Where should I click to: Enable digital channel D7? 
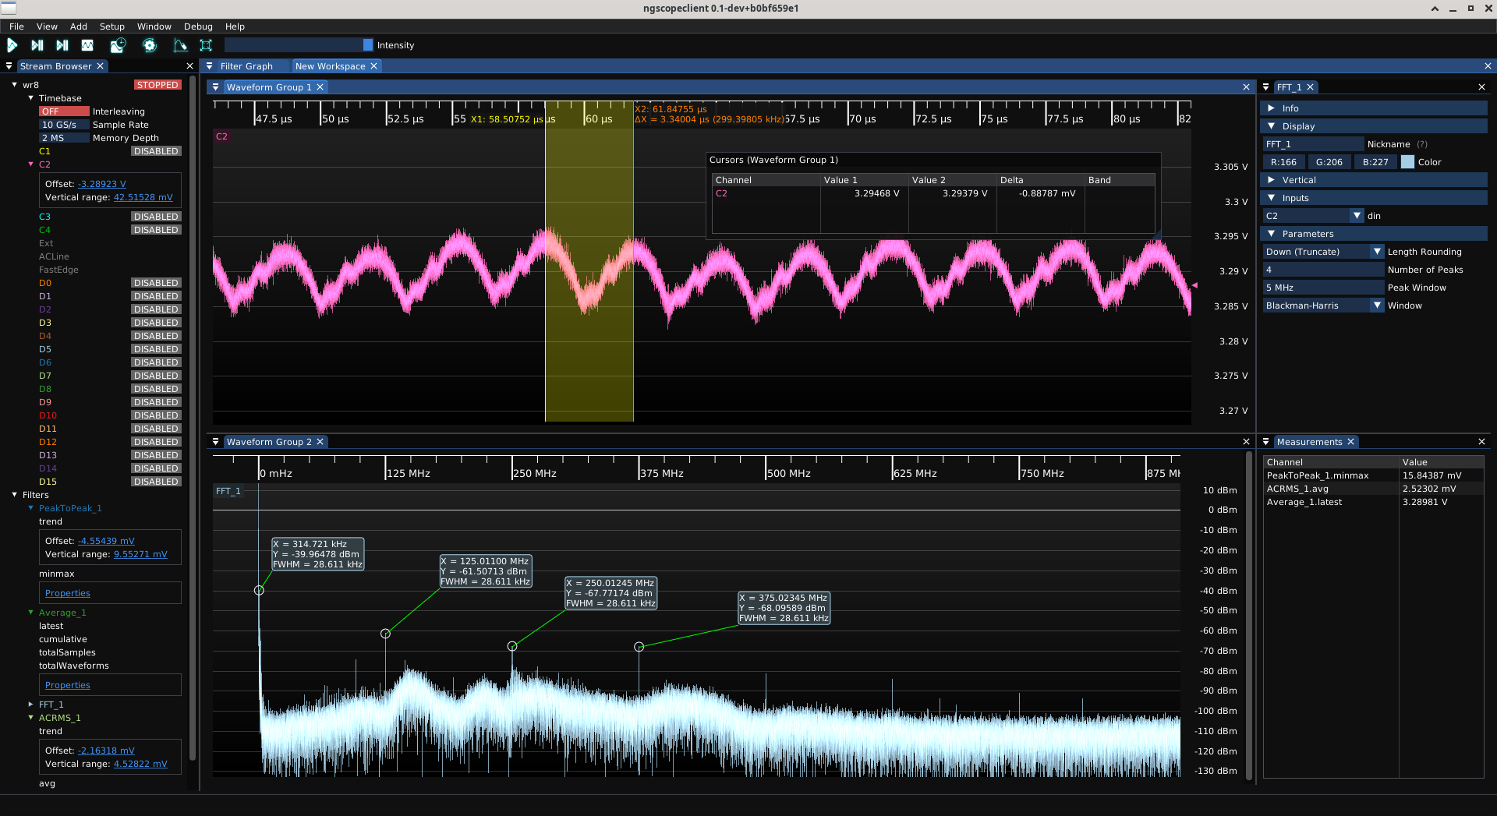click(x=156, y=376)
